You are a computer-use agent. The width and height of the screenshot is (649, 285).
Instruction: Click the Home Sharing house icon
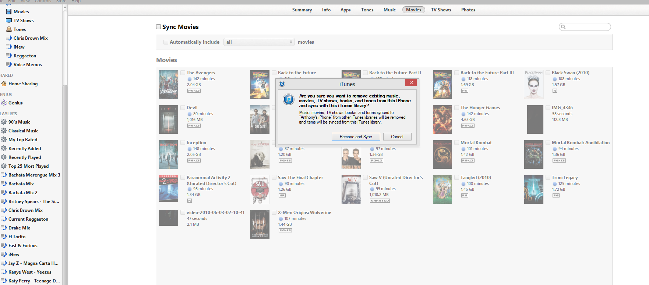pyautogui.click(x=4, y=84)
